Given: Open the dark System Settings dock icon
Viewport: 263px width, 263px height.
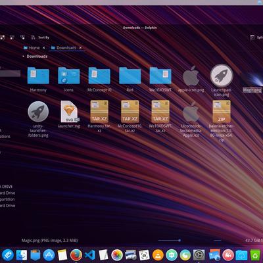Looking at the screenshot, I should coord(199,255).
